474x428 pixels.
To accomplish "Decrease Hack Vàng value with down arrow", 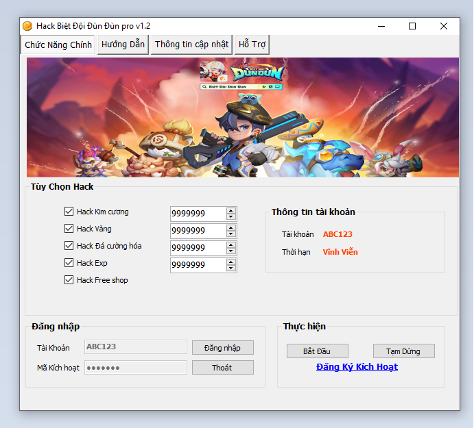I will pyautogui.click(x=231, y=234).
